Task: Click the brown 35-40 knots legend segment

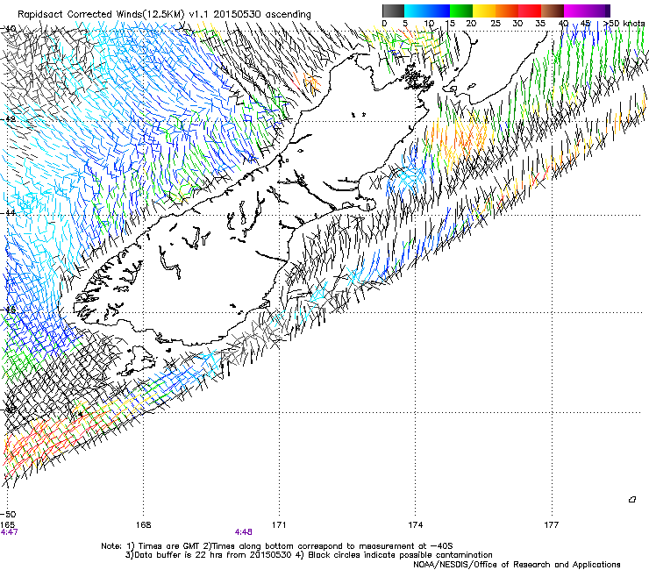Action: 553,11
